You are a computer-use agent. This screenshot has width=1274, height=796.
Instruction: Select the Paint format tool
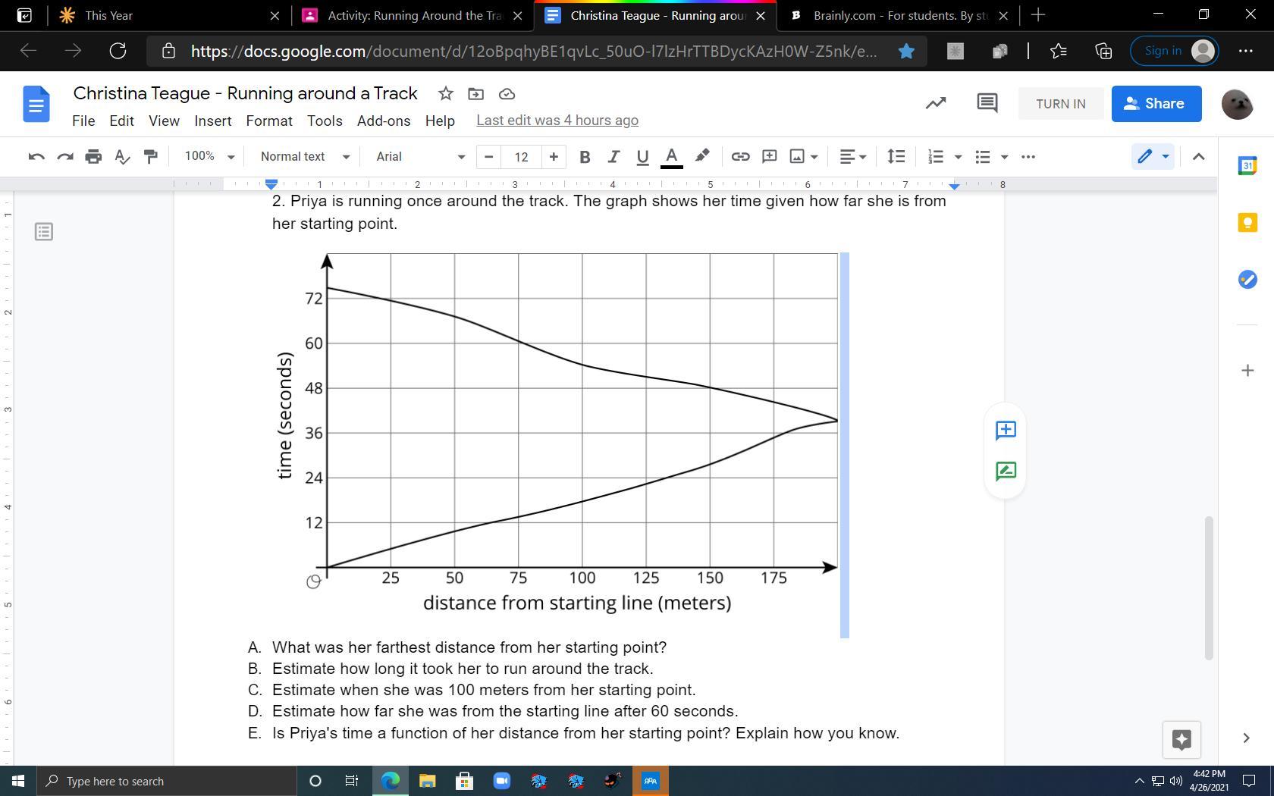pos(150,157)
